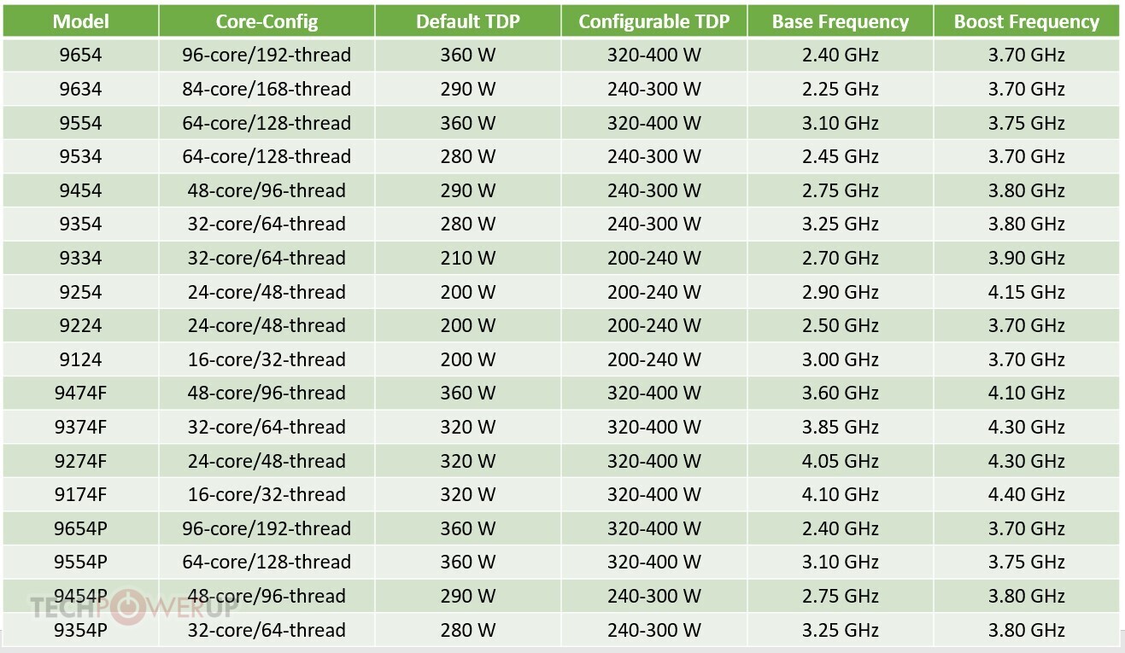This screenshot has width=1125, height=653.
Task: Click the model 9474F cell
Action: click(x=80, y=393)
